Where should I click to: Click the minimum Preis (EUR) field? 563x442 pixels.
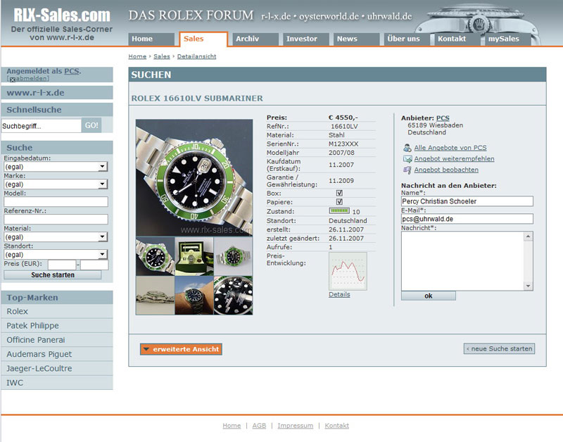click(62, 265)
